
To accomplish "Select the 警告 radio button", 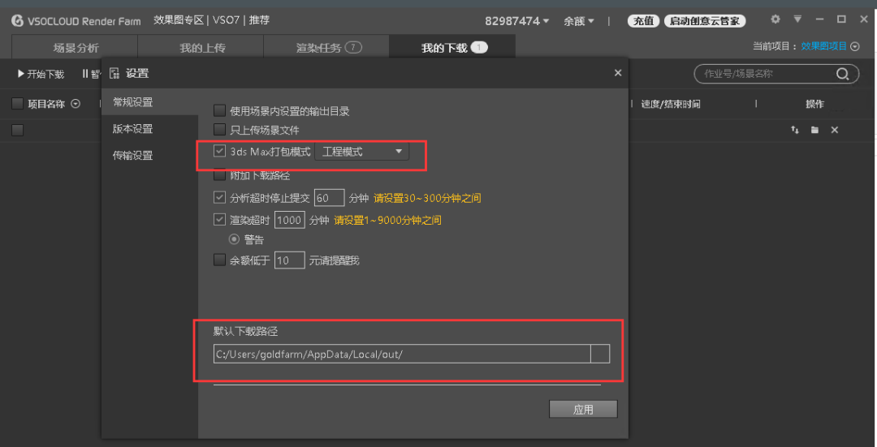I will (x=235, y=240).
